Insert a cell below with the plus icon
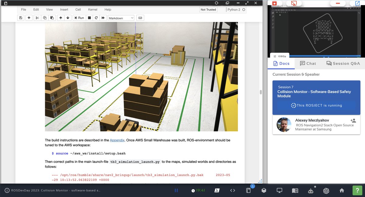 (x=29, y=18)
